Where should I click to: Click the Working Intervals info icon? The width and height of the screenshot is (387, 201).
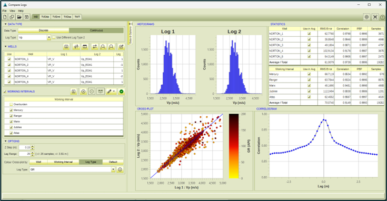(x=74, y=92)
